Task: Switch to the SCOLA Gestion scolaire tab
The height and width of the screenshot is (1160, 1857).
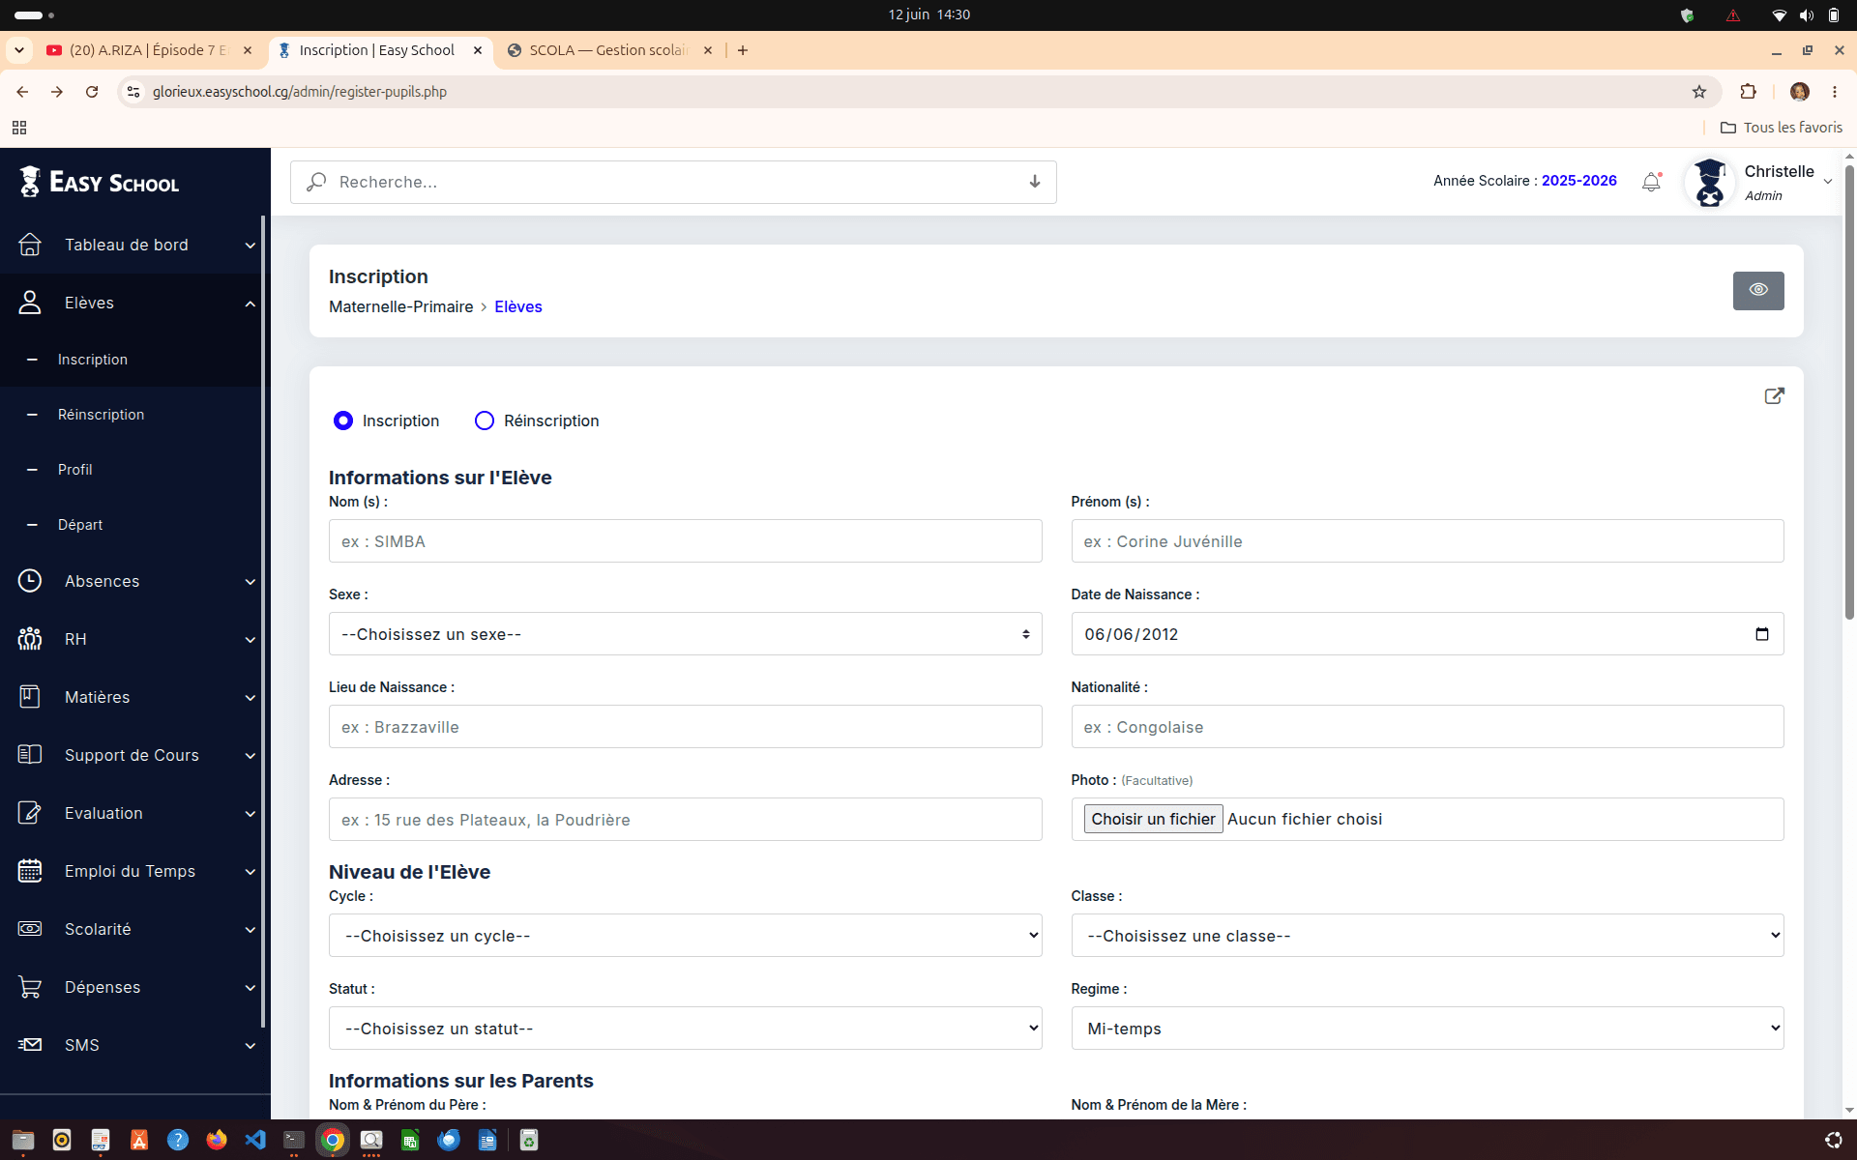Action: point(608,50)
